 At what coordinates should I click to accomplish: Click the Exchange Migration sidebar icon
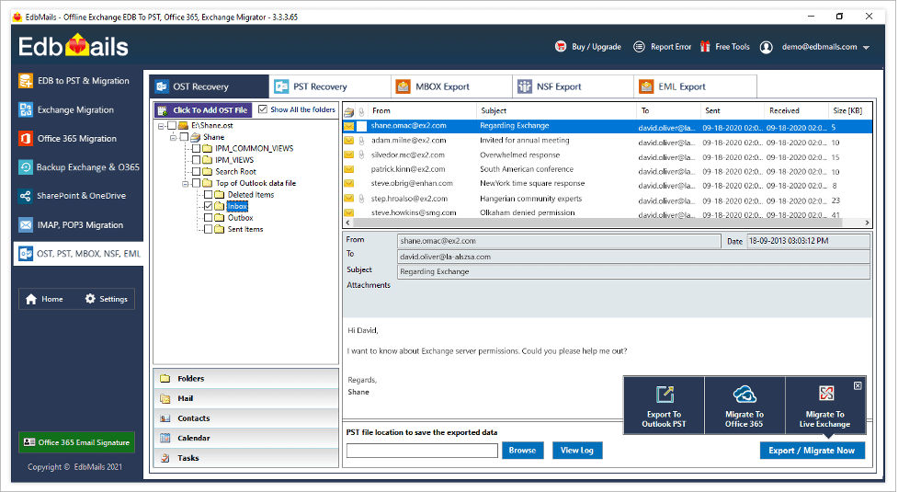point(25,109)
